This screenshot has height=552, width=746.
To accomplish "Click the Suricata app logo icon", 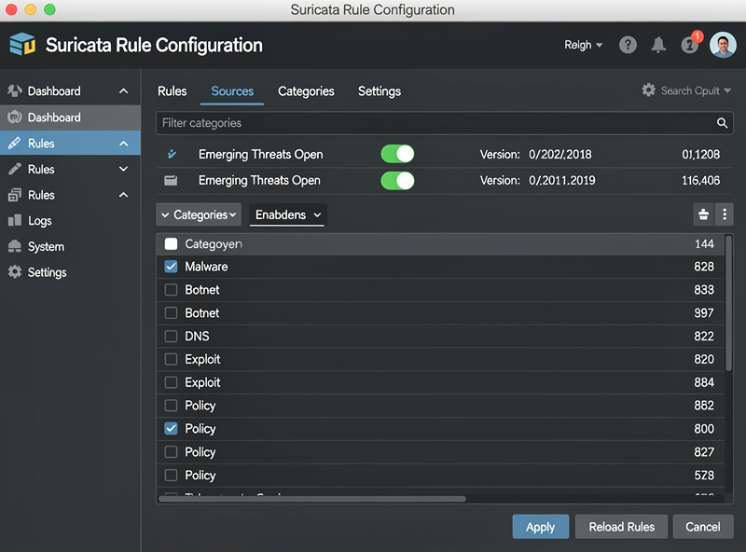I will 22,44.
